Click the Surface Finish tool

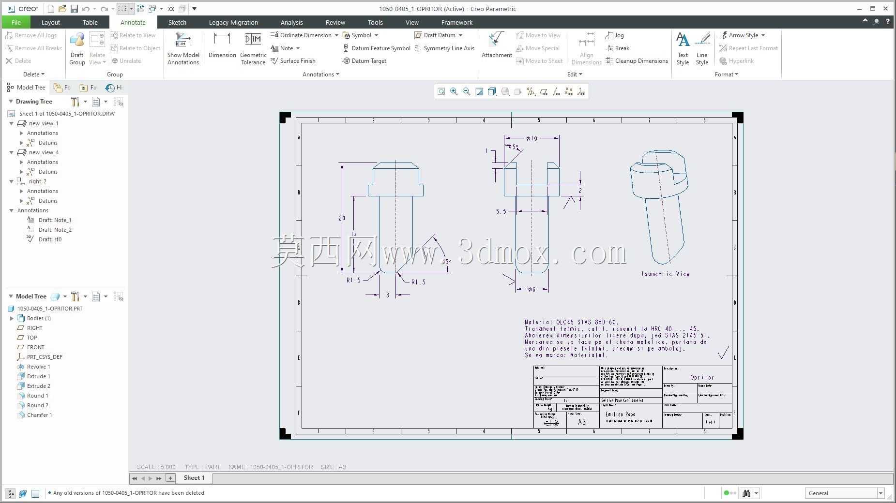(x=293, y=61)
